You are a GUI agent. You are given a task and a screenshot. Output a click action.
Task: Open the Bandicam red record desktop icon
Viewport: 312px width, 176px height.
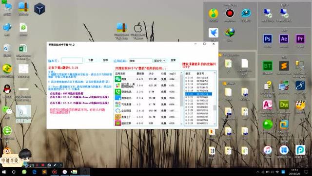[230, 13]
